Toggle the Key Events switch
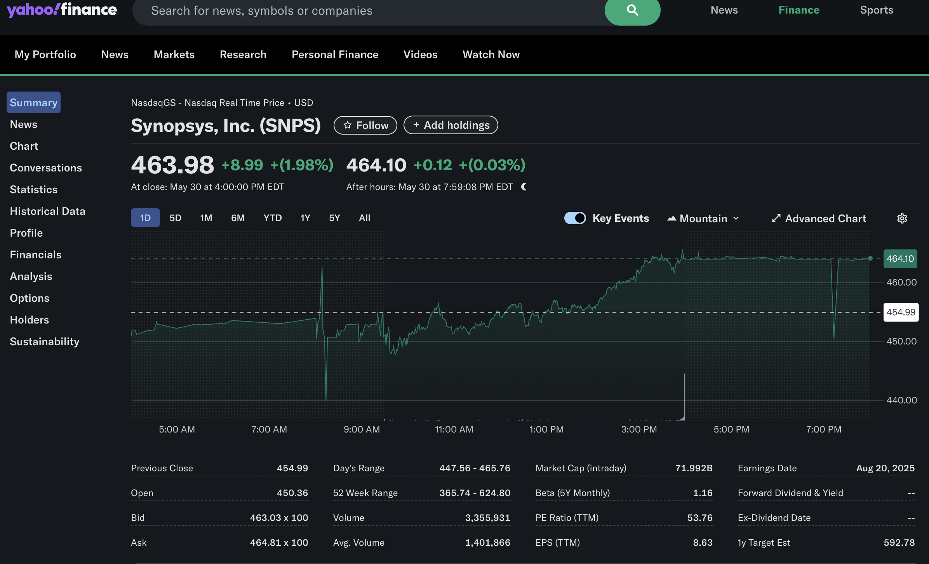The height and width of the screenshot is (564, 929). [575, 218]
